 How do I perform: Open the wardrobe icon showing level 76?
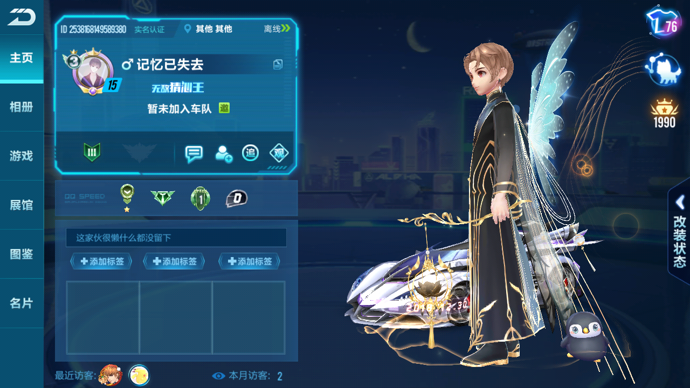[664, 23]
